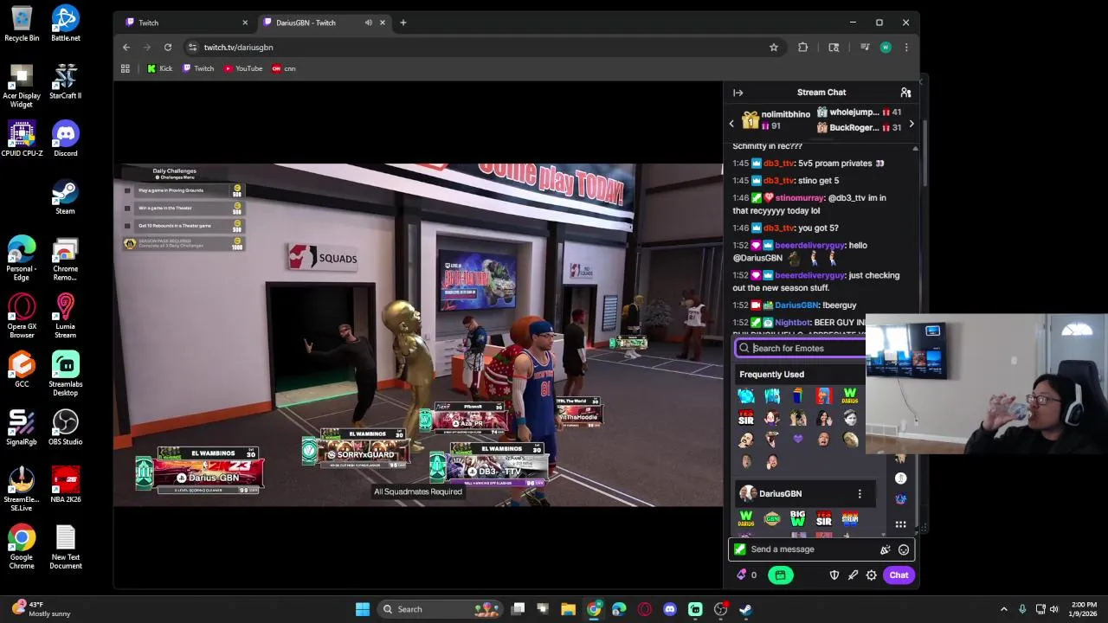The height and width of the screenshot is (623, 1108).
Task: Bookmark this page with the star
Action: [x=774, y=48]
